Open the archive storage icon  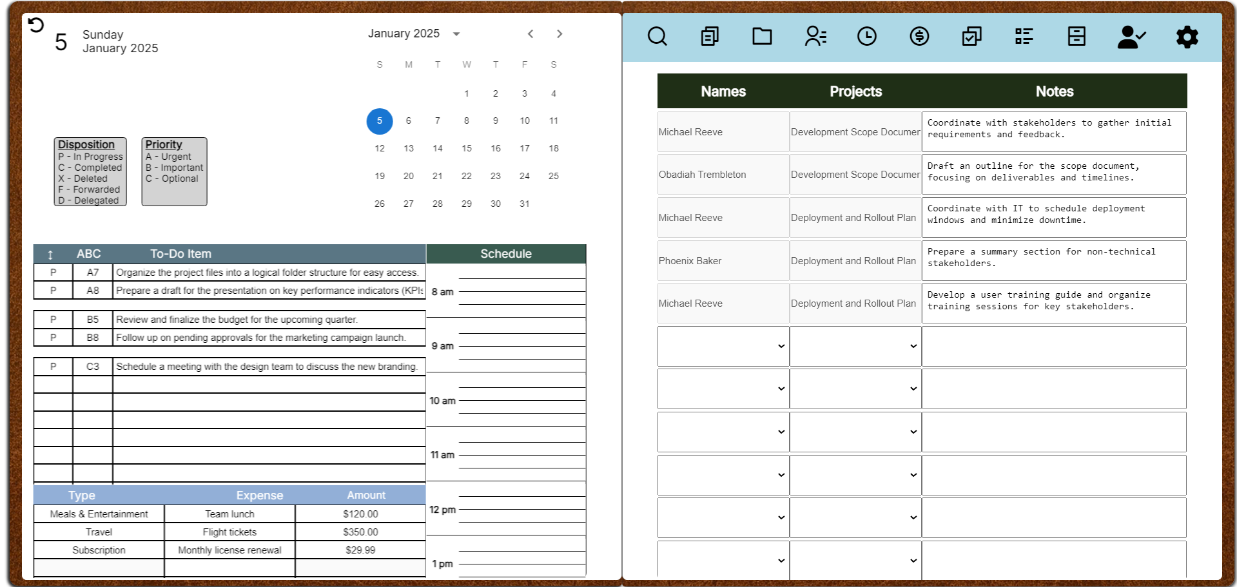point(1076,37)
